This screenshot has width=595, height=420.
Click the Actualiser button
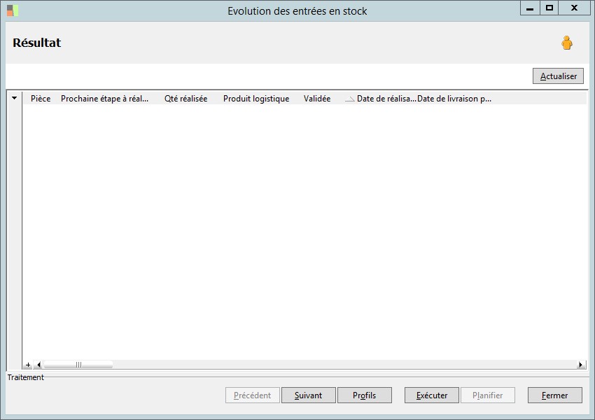[558, 76]
